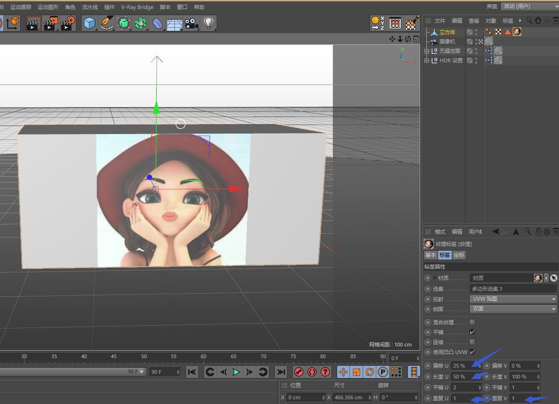
Task: Select the texture tag on 立方体
Action: point(517,32)
